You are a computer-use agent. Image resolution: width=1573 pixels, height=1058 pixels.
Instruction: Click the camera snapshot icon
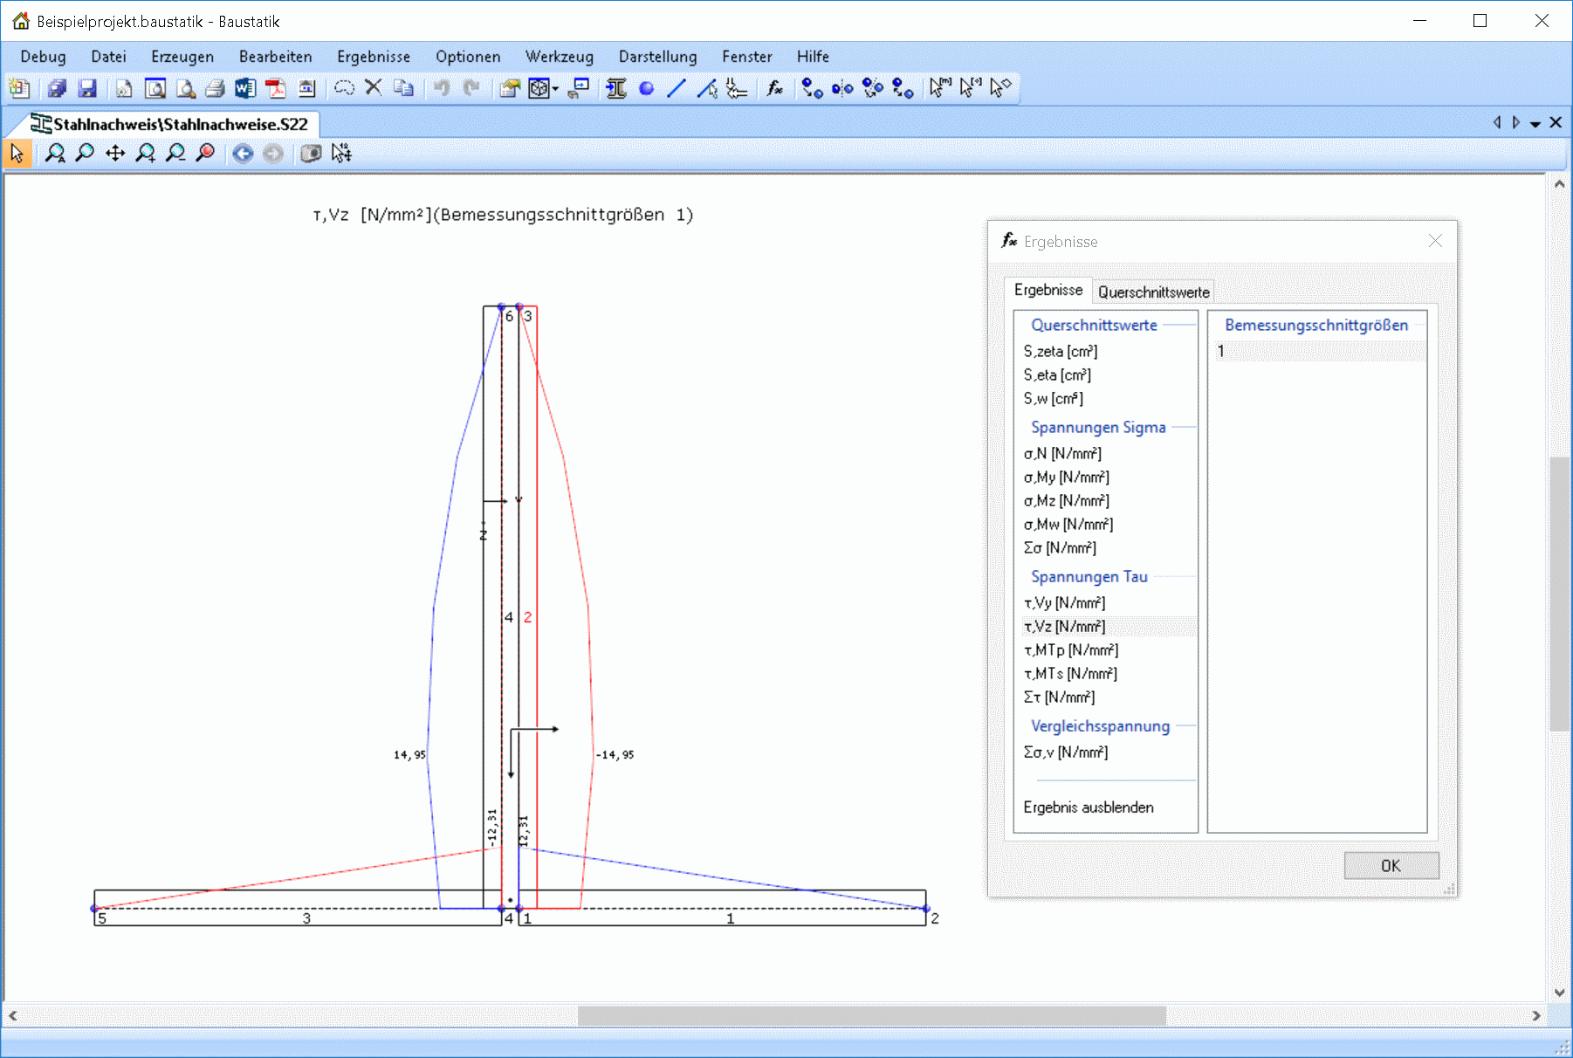point(311,154)
